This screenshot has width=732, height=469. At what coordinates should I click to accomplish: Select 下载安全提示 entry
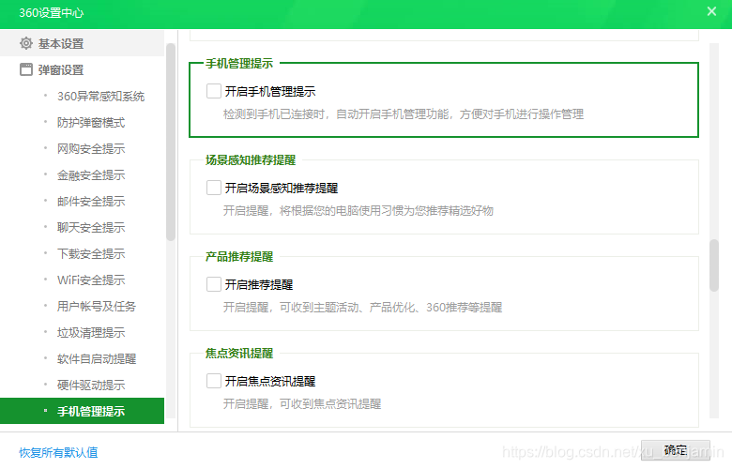[x=91, y=253]
